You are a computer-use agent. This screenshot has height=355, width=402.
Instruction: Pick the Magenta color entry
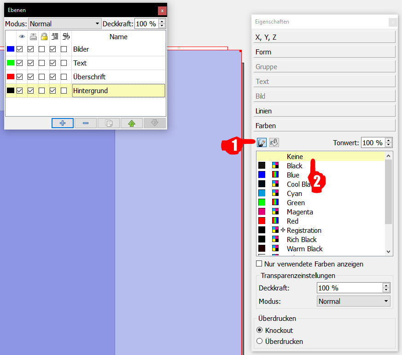click(300, 212)
